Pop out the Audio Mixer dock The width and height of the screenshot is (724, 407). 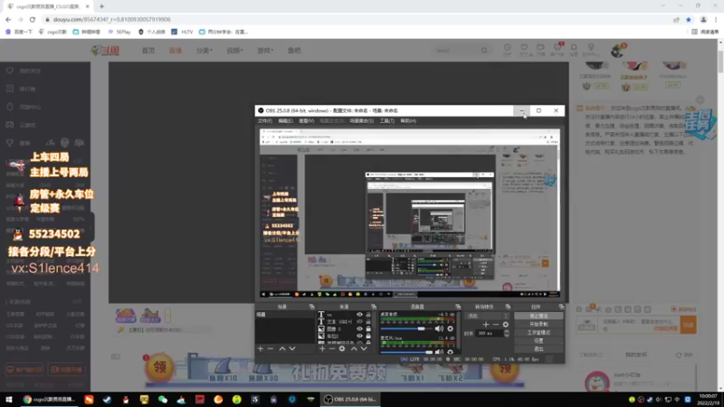458,307
